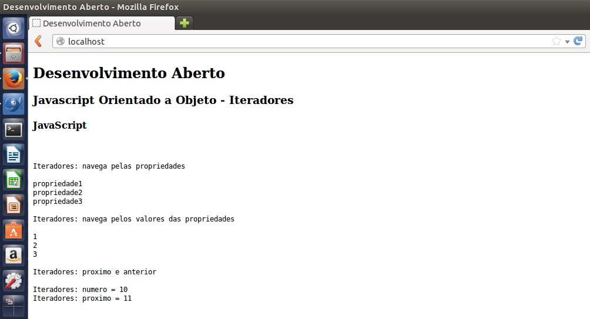Bookmark this page with the star icon
Viewport: 590px width, 319px height.
pyautogui.click(x=556, y=41)
